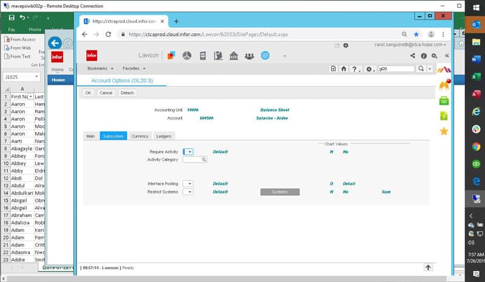Open Outlook from the Windows taskbar
The width and height of the screenshot is (485, 282).
coord(476,25)
